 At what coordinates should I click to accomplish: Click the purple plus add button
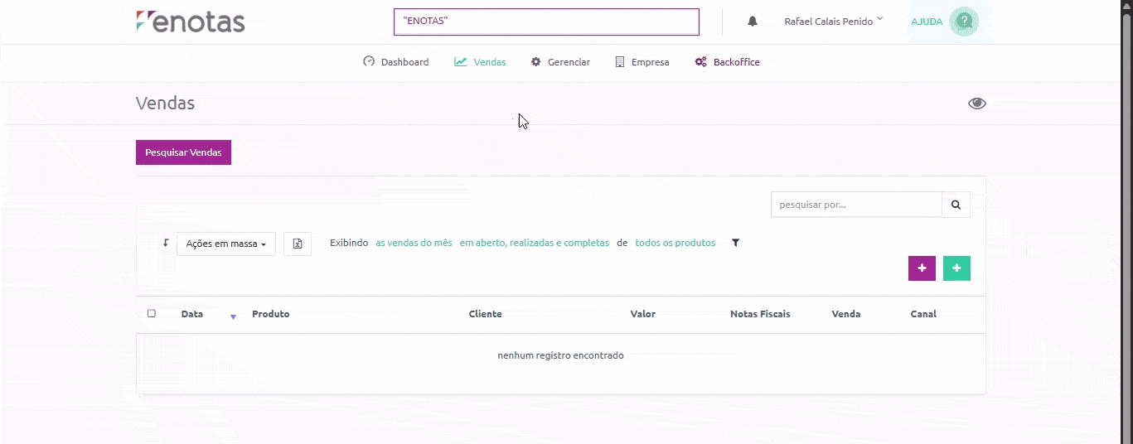pos(922,268)
